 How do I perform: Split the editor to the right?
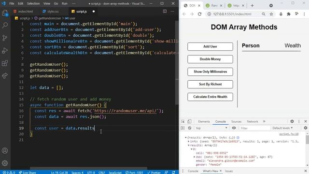pyautogui.click(x=165, y=12)
